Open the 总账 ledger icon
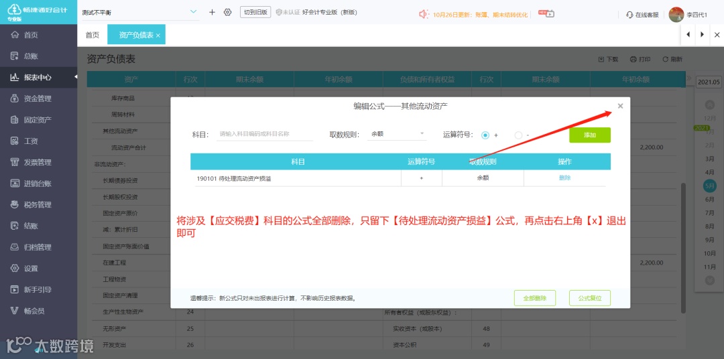Image resolution: width=724 pixels, height=359 pixels. (x=15, y=56)
